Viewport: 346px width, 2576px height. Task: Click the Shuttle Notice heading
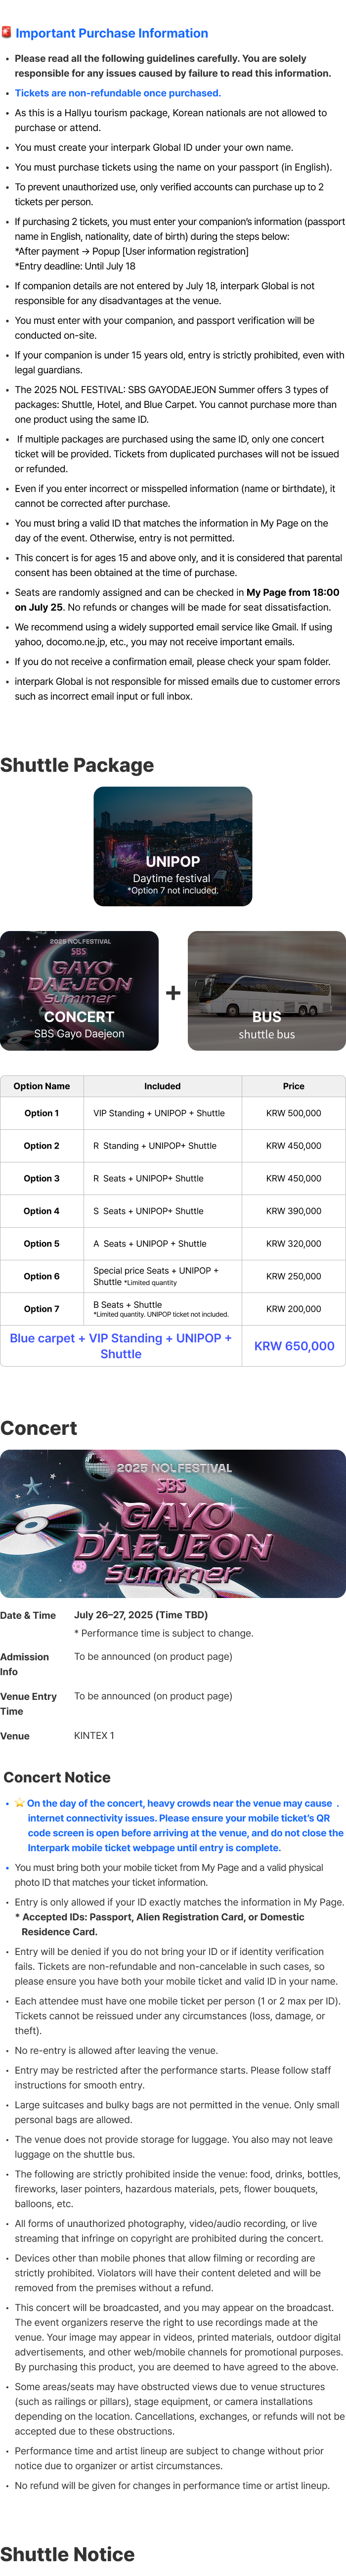(x=68, y=2554)
